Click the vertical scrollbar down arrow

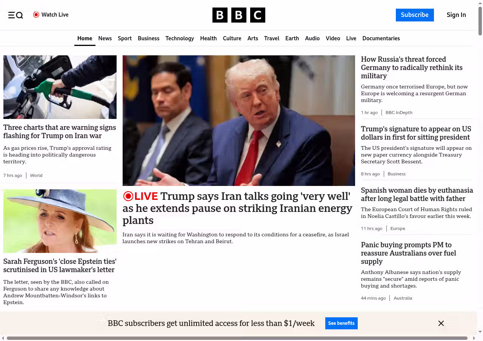click(480, 332)
